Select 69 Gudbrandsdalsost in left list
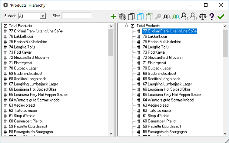 (25, 74)
